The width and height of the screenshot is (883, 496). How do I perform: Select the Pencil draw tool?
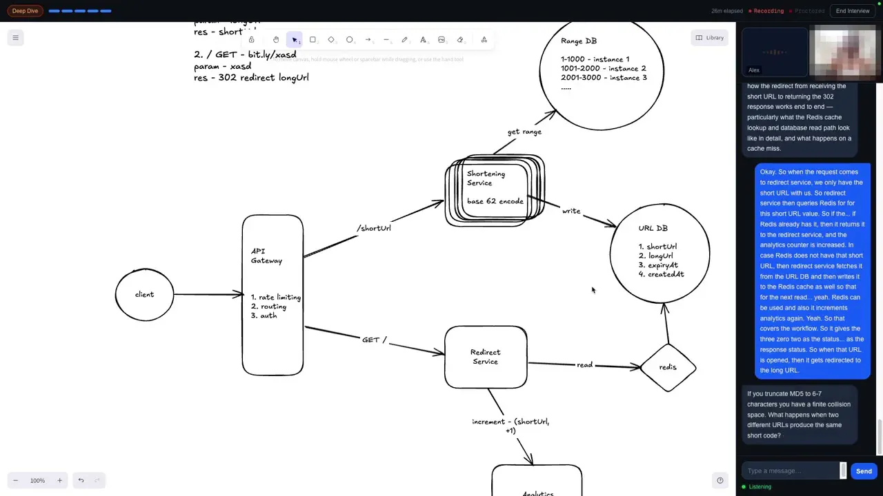tap(405, 40)
